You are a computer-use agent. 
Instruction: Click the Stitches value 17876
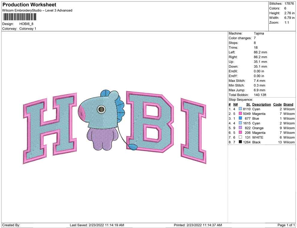[289, 4]
